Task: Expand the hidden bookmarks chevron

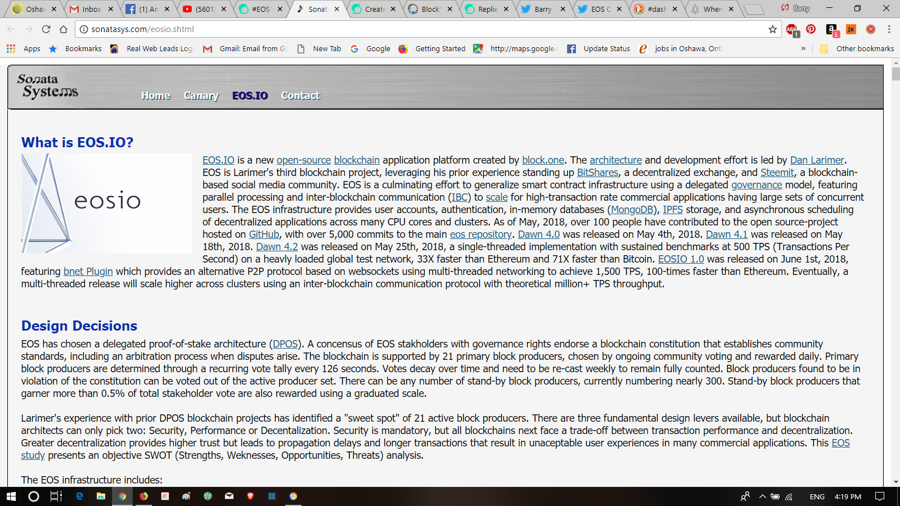Action: click(x=803, y=49)
